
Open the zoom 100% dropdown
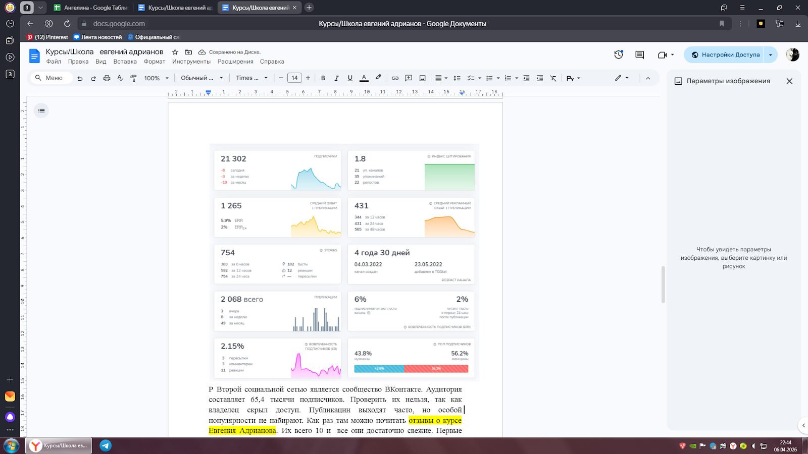pyautogui.click(x=156, y=78)
